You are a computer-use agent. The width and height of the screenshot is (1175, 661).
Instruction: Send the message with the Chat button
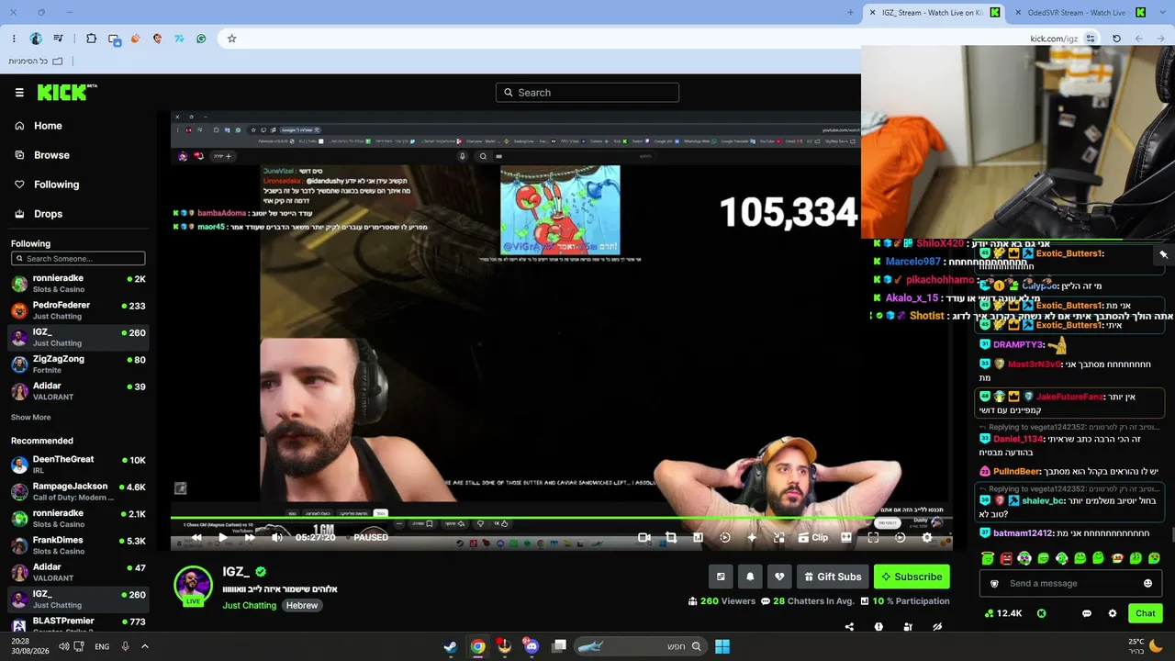(x=1146, y=613)
